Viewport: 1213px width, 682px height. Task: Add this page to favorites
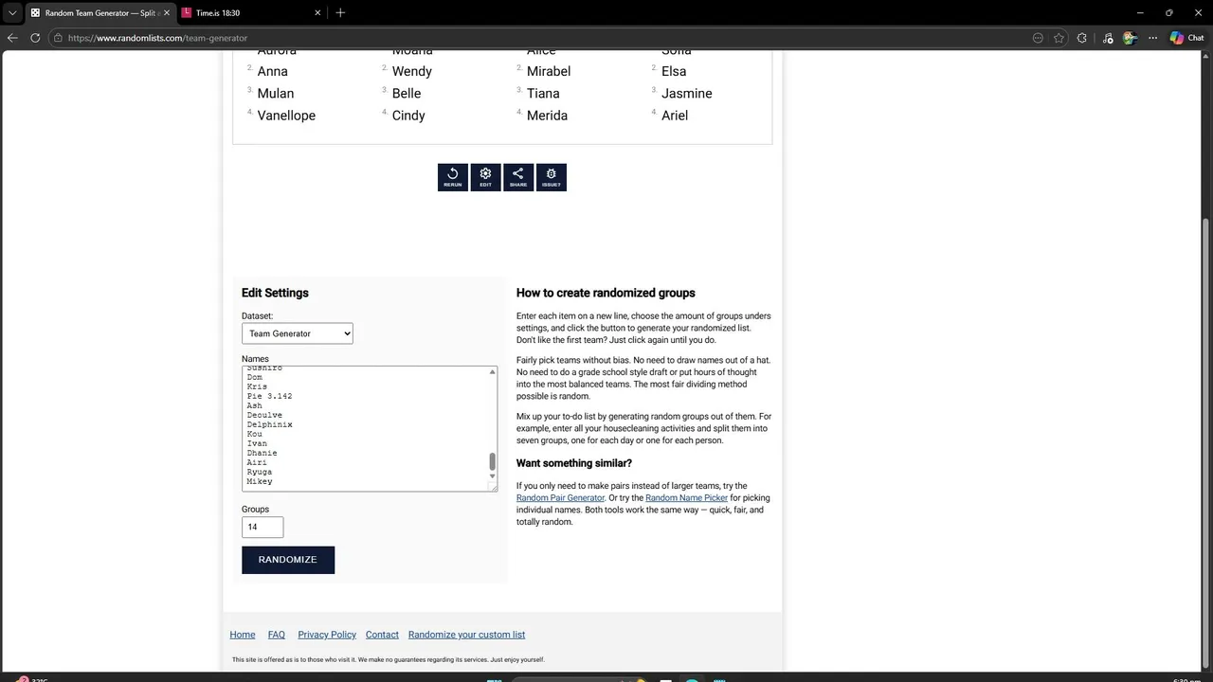coord(1059,38)
